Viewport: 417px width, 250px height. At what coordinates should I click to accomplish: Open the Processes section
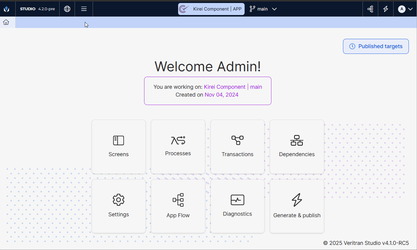178,147
